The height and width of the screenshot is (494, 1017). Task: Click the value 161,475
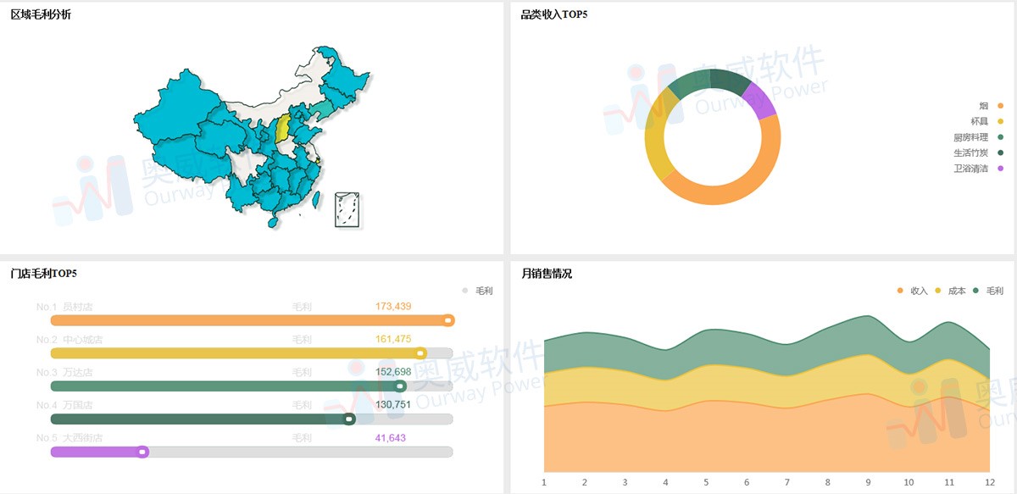point(393,339)
